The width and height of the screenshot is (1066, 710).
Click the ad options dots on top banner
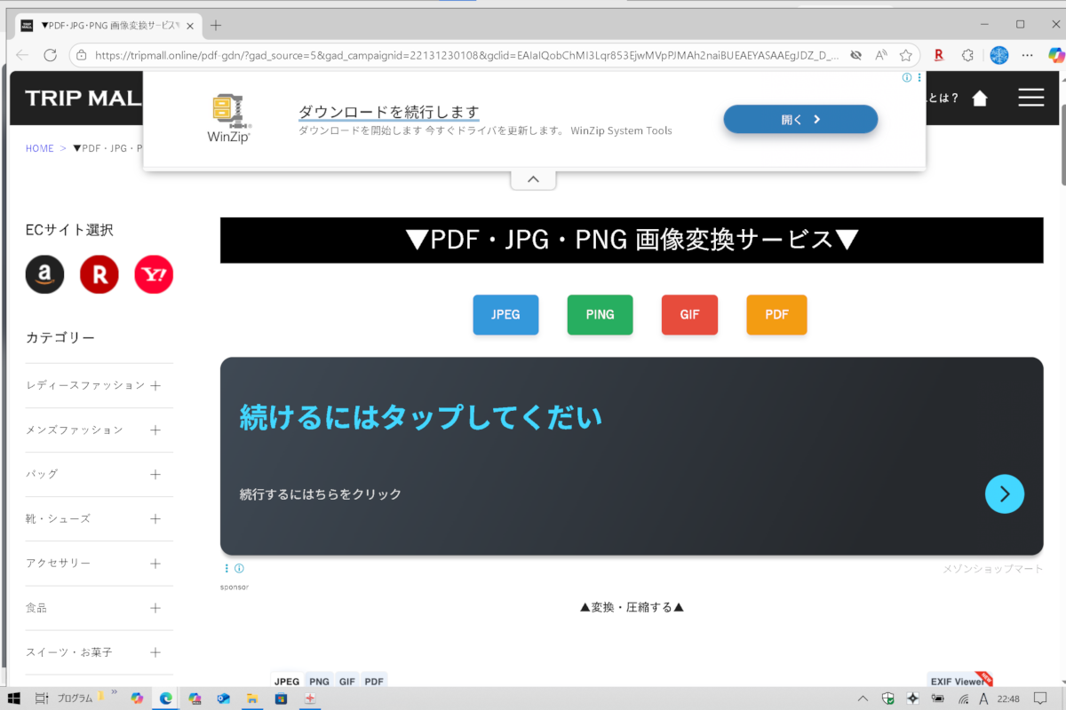pyautogui.click(x=919, y=78)
